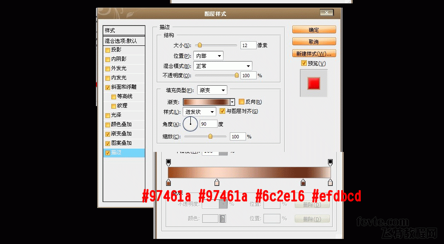Select the first brown color stop
Image resolution: width=444 pixels, height=244 pixels.
click(x=169, y=182)
